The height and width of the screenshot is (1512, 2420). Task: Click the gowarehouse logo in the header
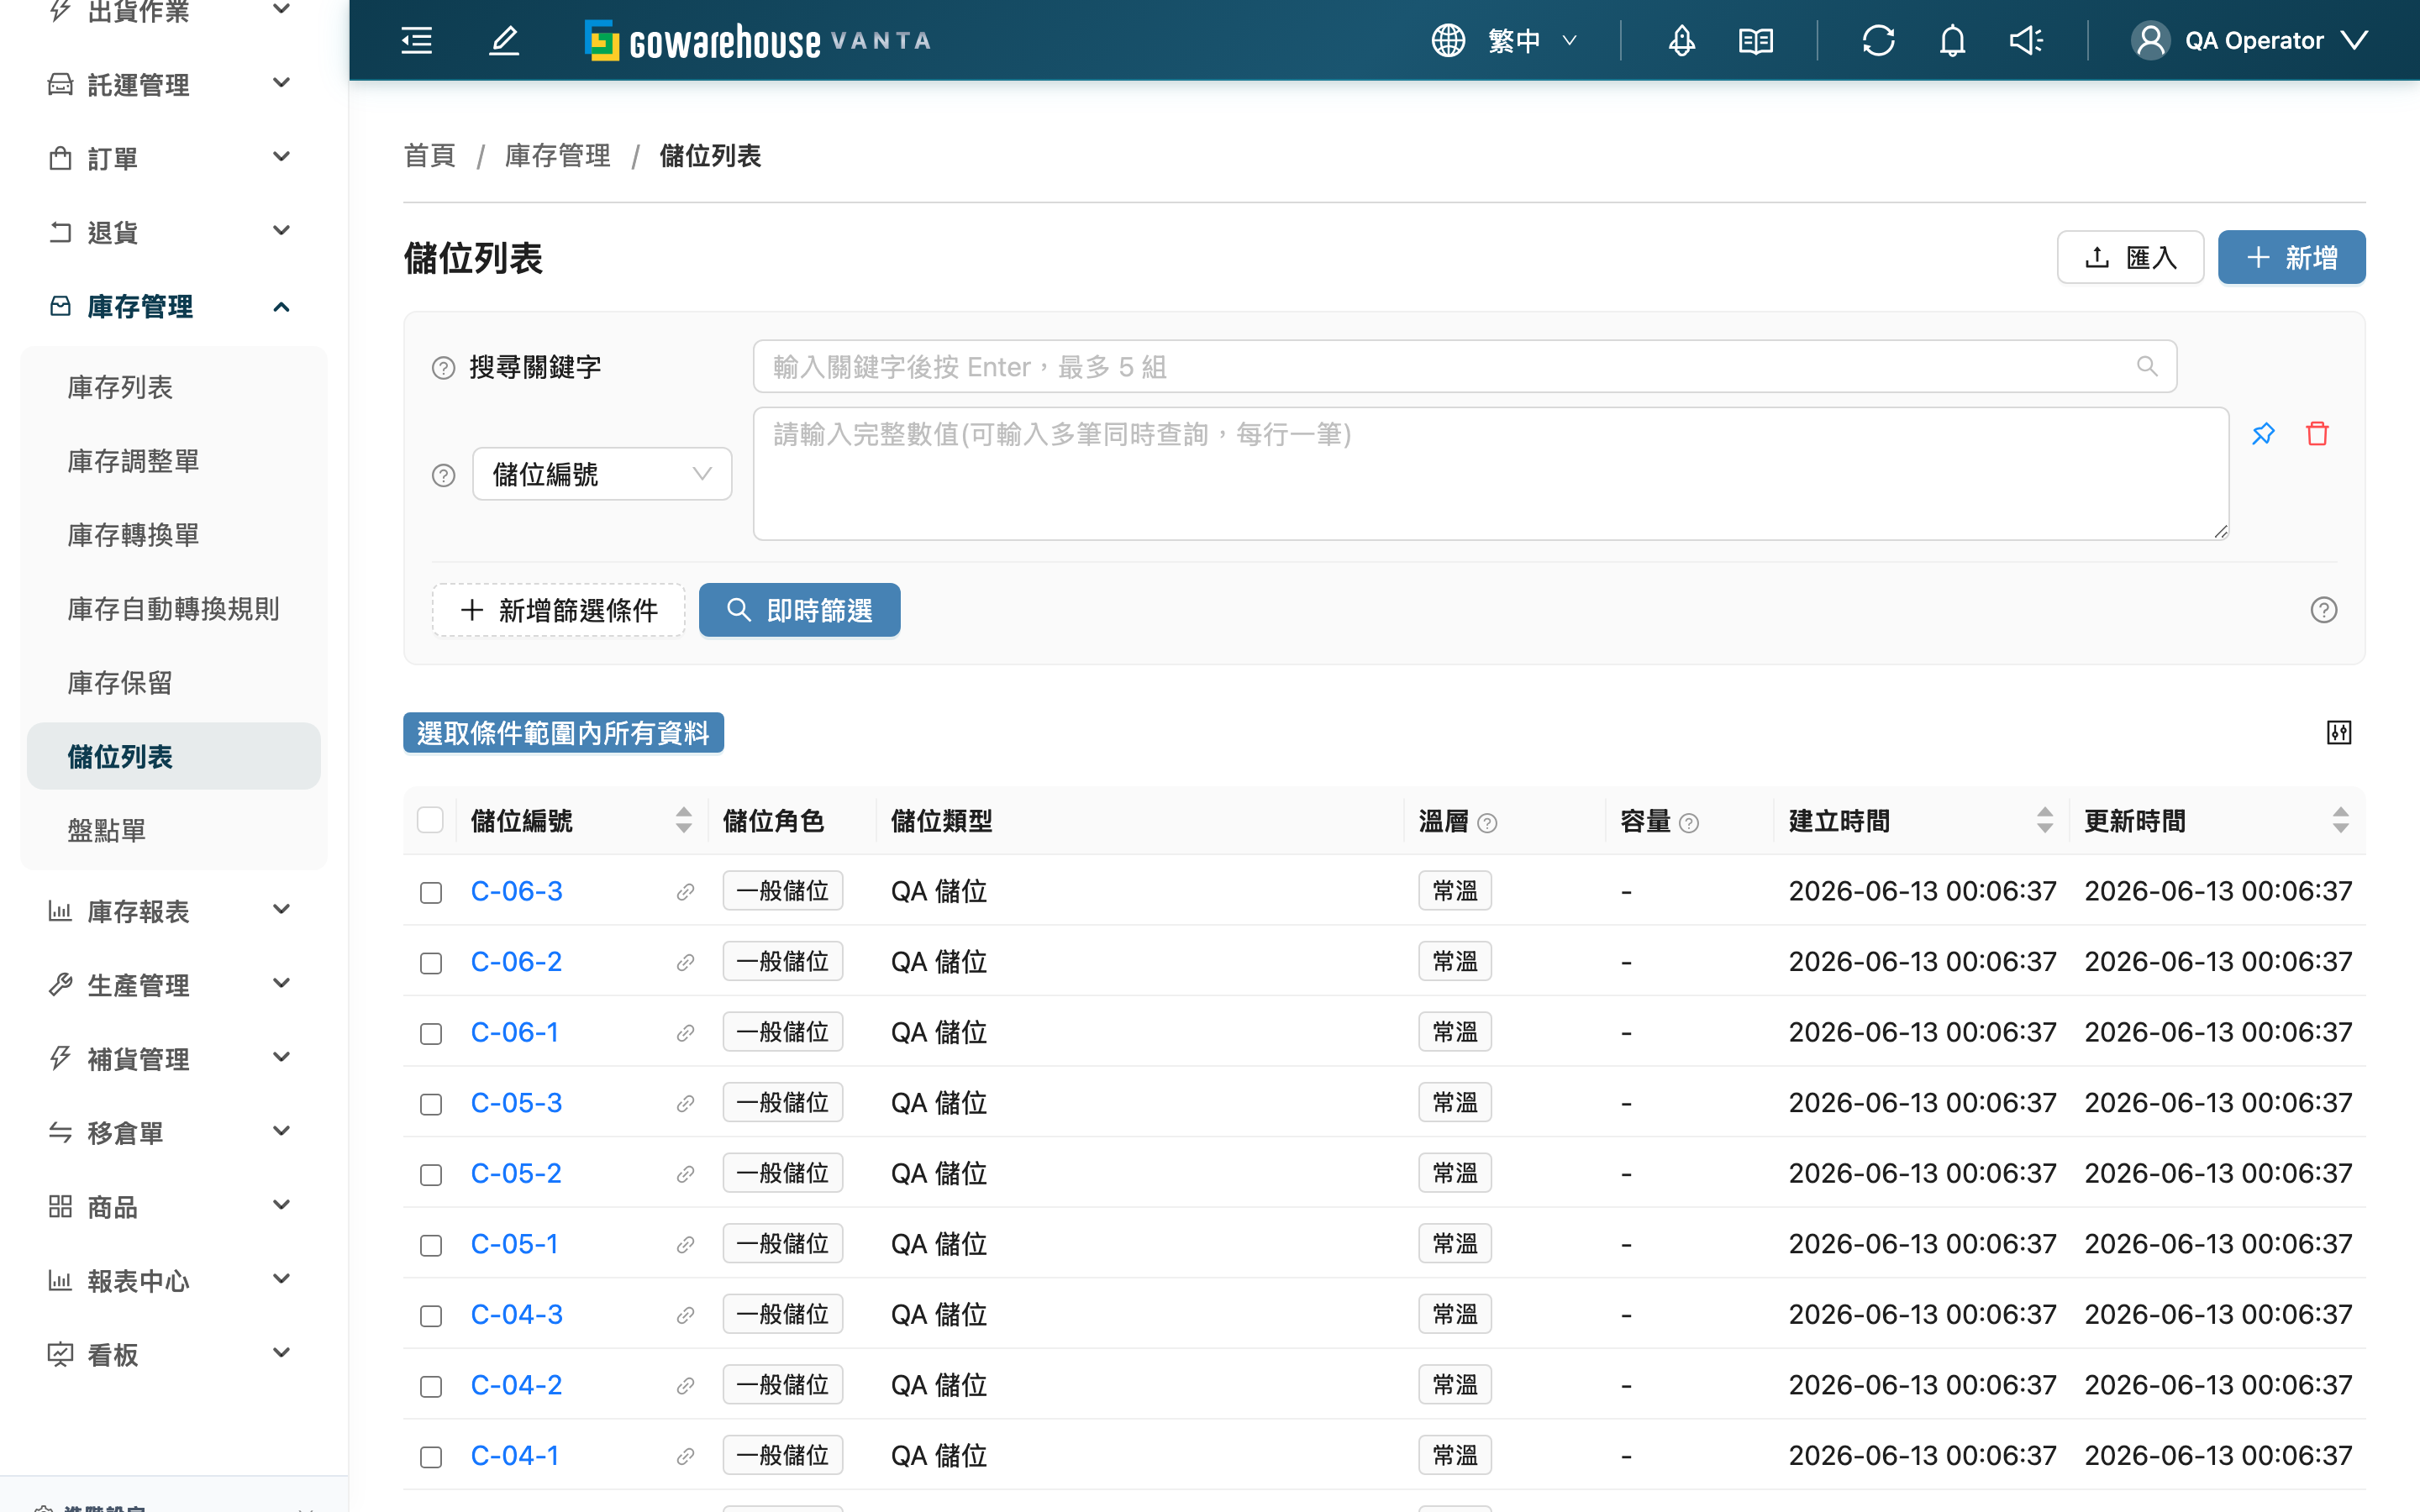[758, 41]
